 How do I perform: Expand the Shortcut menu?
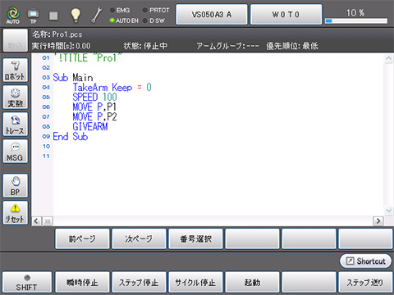(x=365, y=261)
